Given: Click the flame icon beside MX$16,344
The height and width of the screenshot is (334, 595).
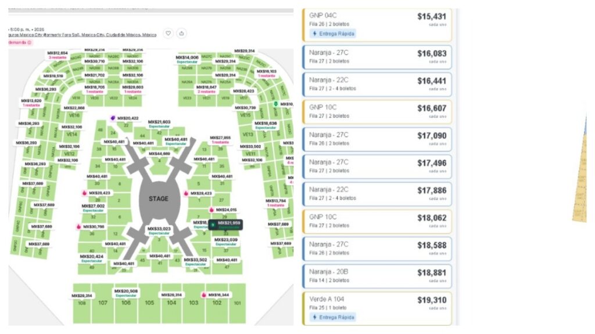Looking at the screenshot, I should pos(204,295).
